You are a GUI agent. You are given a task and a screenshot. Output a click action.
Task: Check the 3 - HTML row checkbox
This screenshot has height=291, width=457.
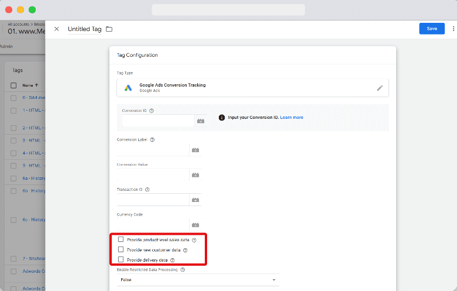(13, 141)
